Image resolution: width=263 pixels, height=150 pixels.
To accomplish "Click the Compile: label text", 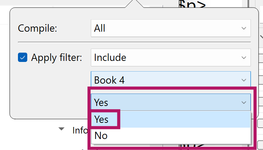I will [x=37, y=28].
